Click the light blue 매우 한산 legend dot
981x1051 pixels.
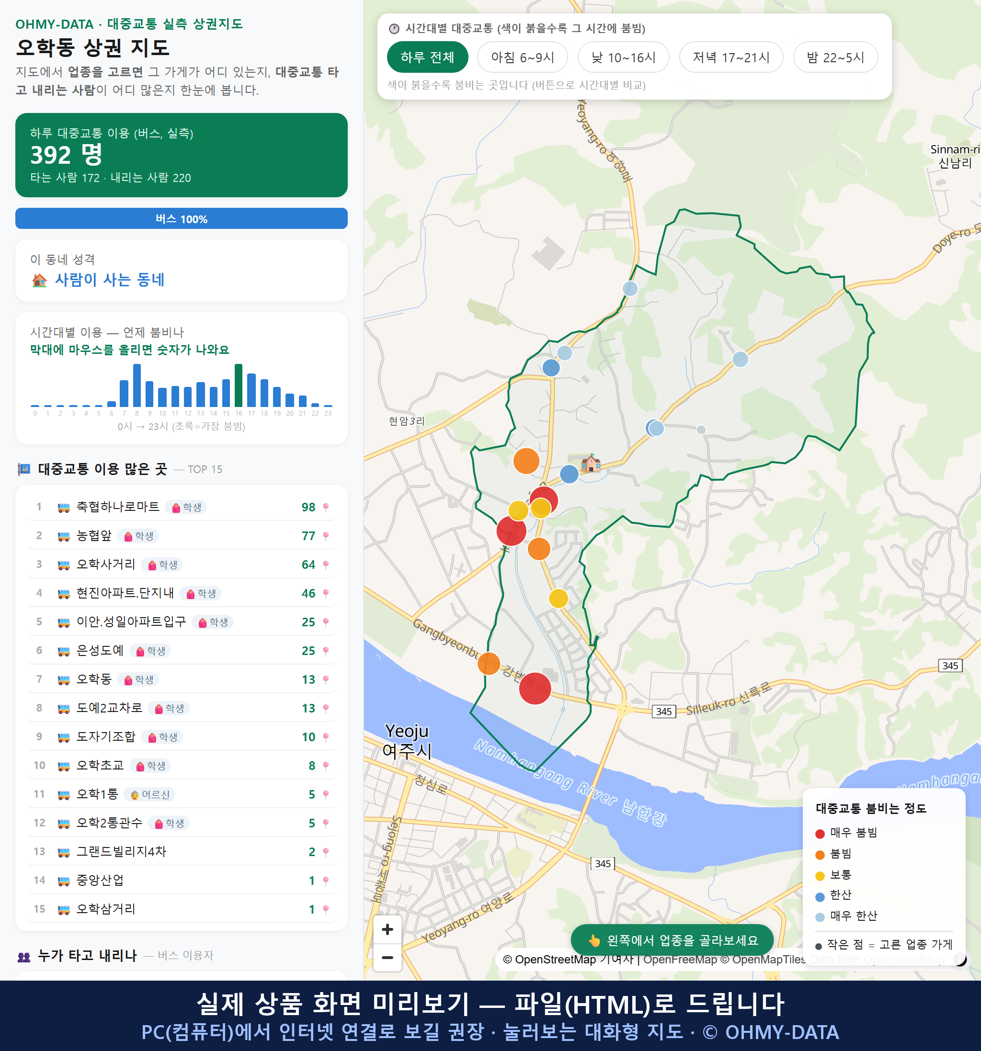pyautogui.click(x=820, y=917)
